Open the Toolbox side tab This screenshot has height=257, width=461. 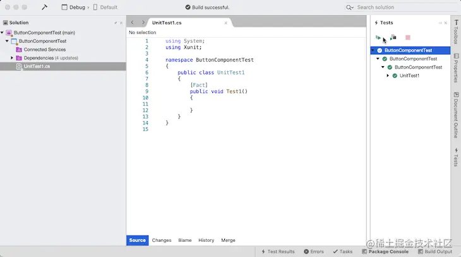click(x=456, y=31)
